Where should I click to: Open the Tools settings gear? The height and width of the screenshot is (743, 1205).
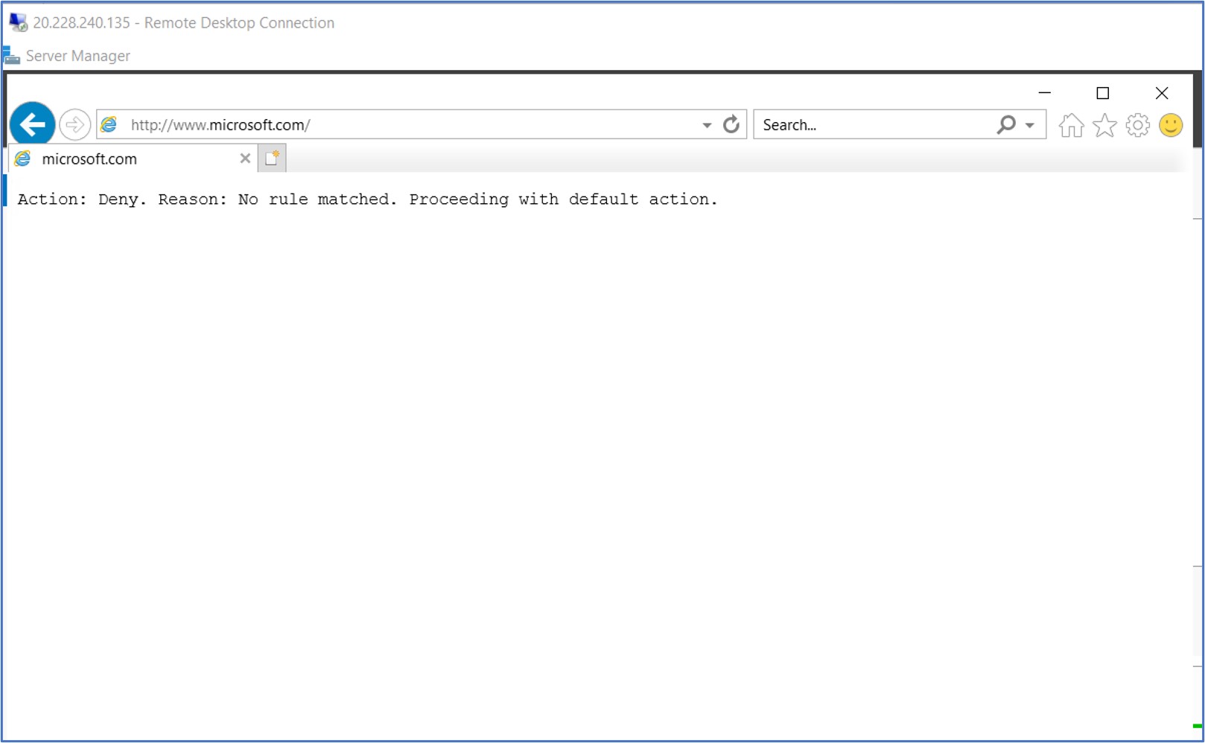tap(1137, 126)
